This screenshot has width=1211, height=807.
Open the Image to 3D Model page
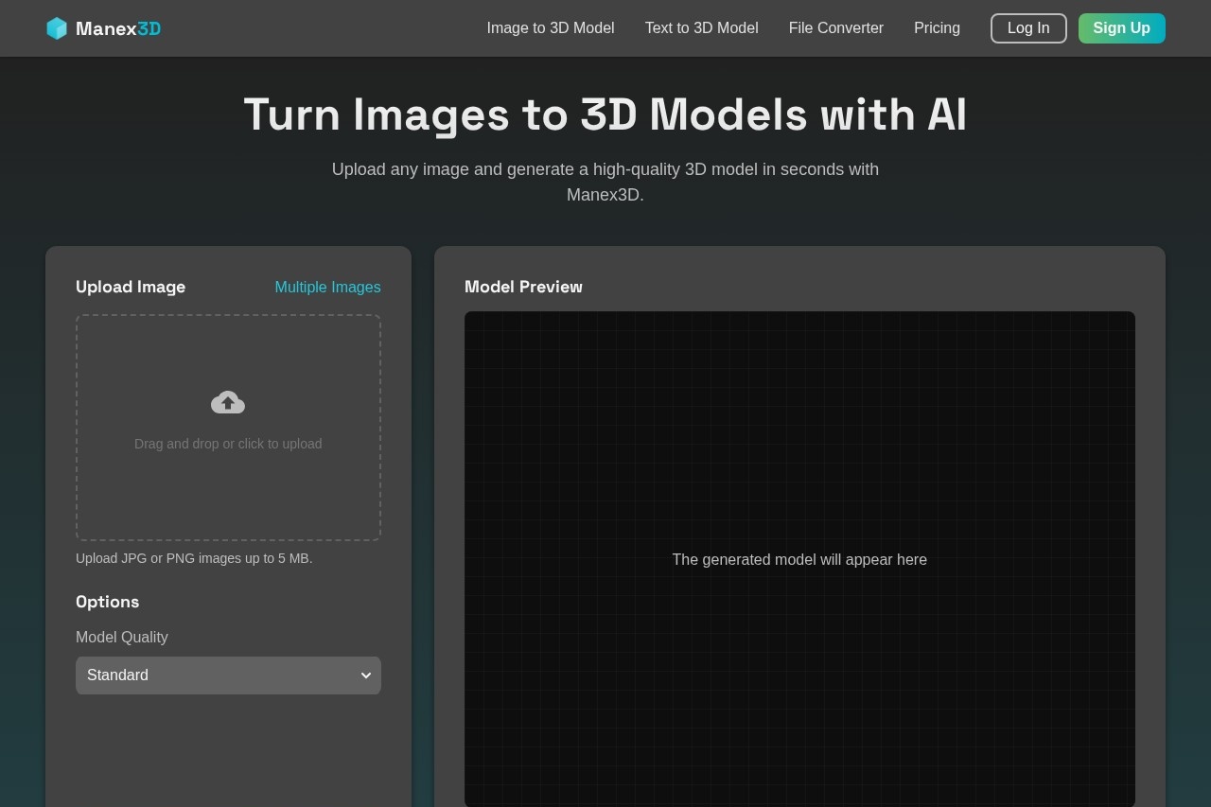[x=550, y=28]
